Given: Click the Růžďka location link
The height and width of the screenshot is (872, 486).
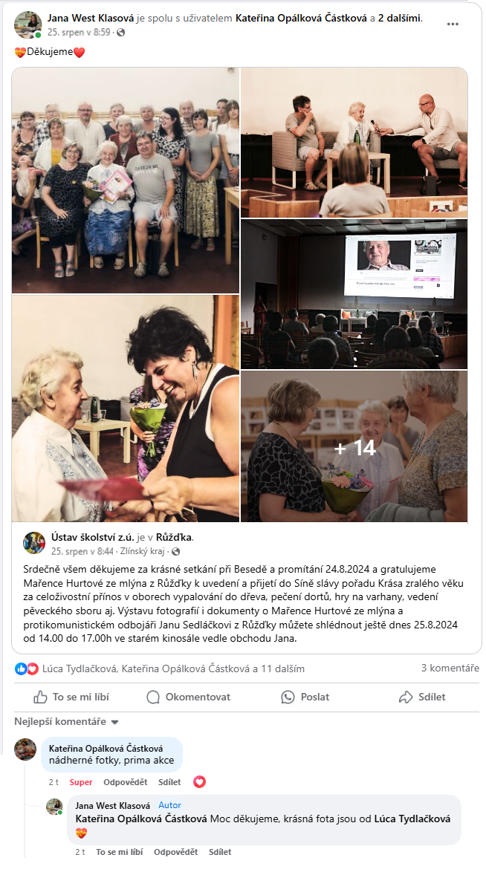Looking at the screenshot, I should pyautogui.click(x=174, y=537).
